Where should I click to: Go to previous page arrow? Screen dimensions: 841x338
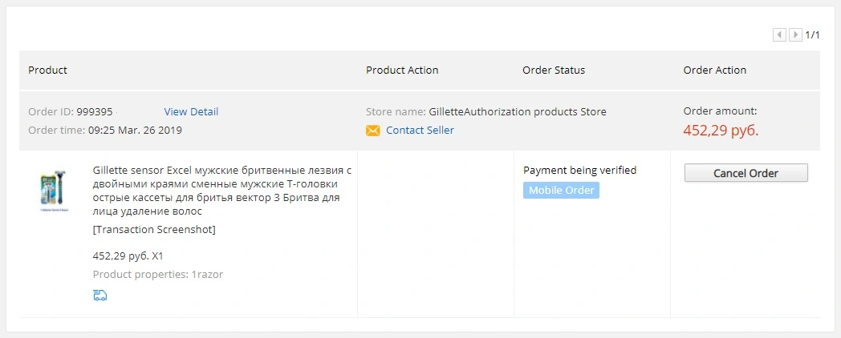click(x=778, y=34)
